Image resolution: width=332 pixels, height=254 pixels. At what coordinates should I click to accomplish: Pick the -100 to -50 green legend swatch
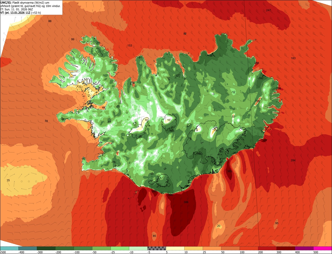[83, 248]
